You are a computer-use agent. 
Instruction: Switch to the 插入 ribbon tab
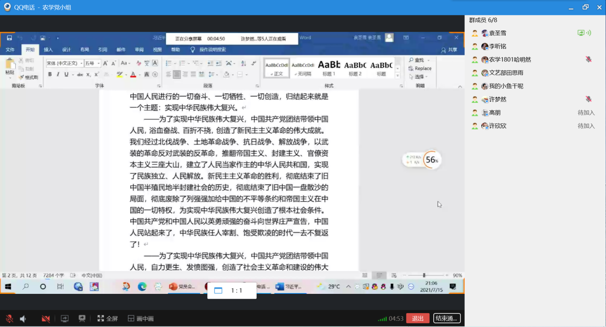click(x=48, y=50)
